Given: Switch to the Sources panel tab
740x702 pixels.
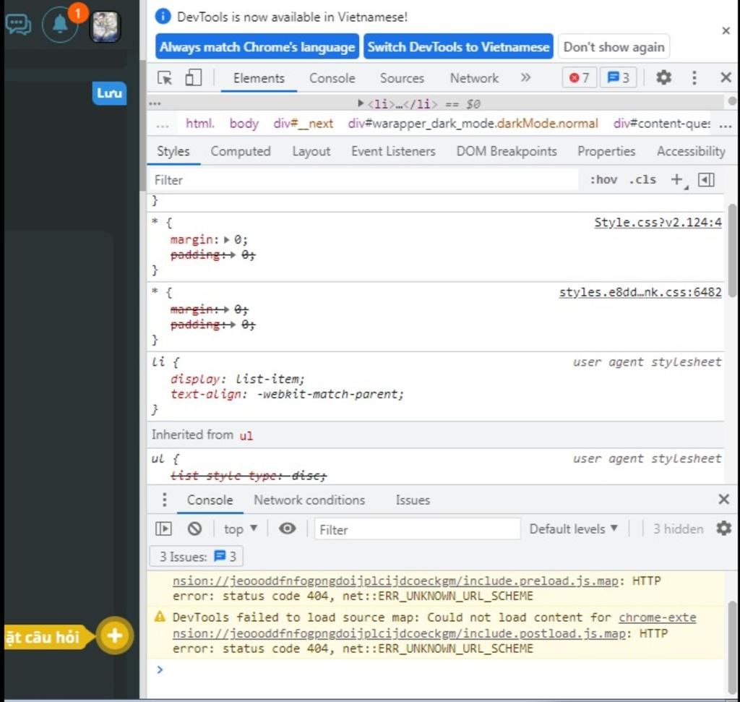Looking at the screenshot, I should click(x=402, y=78).
